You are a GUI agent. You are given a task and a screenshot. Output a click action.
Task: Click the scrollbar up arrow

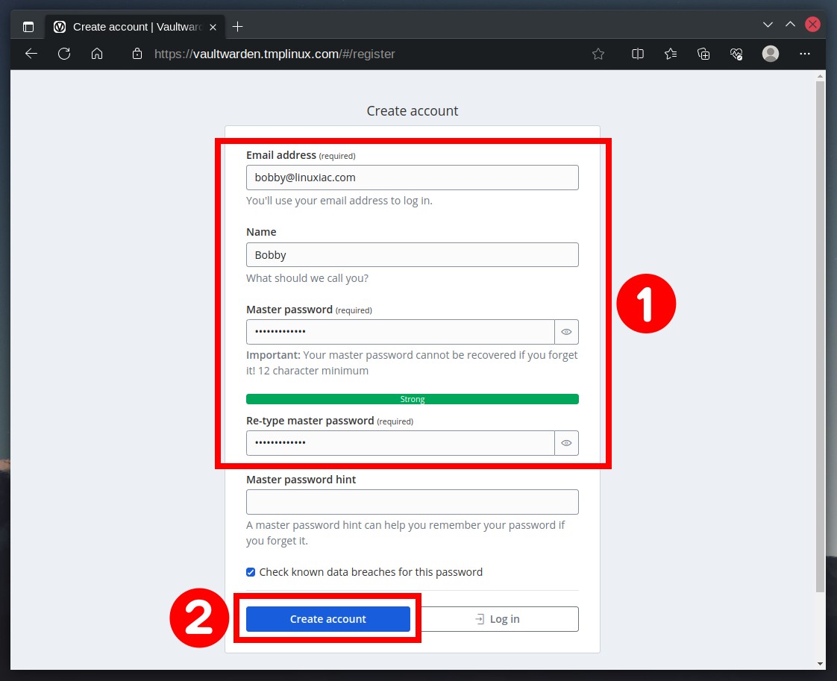coord(820,76)
